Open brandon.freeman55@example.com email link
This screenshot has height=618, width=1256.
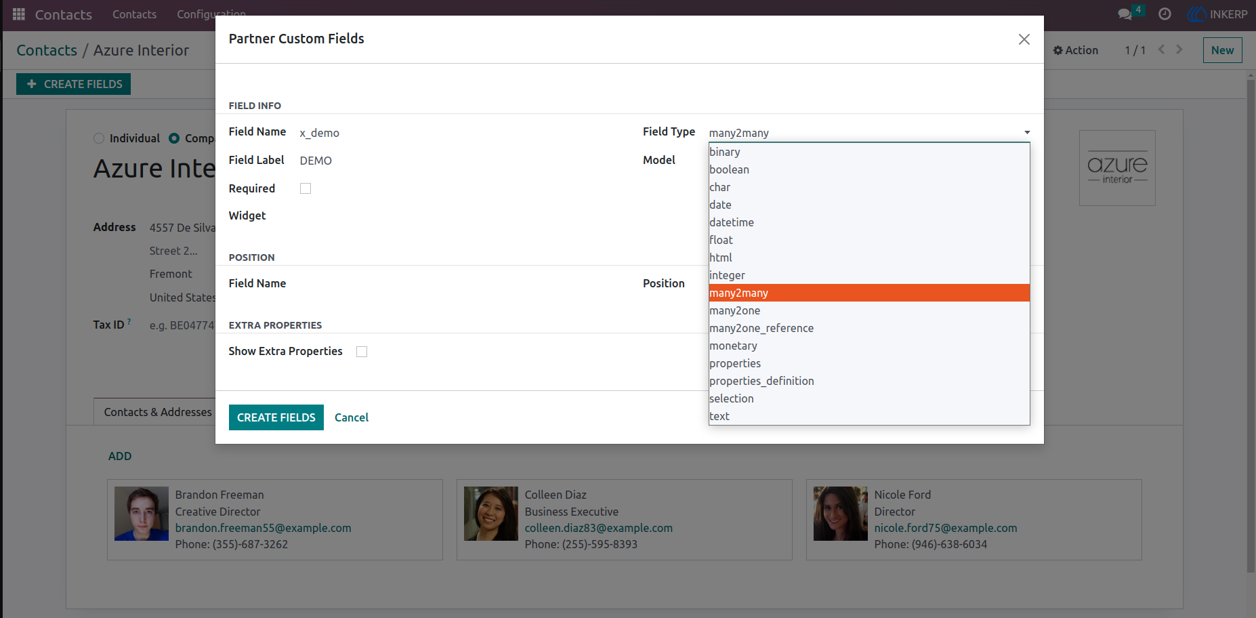(264, 528)
